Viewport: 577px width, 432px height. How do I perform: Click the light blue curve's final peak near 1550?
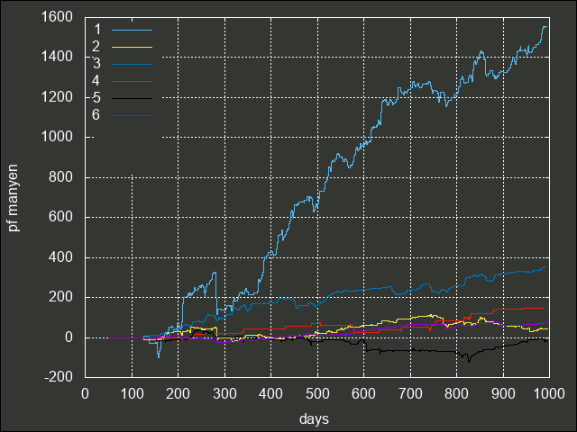(x=545, y=27)
